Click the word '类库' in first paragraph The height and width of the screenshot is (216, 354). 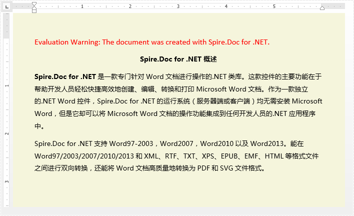coord(234,76)
